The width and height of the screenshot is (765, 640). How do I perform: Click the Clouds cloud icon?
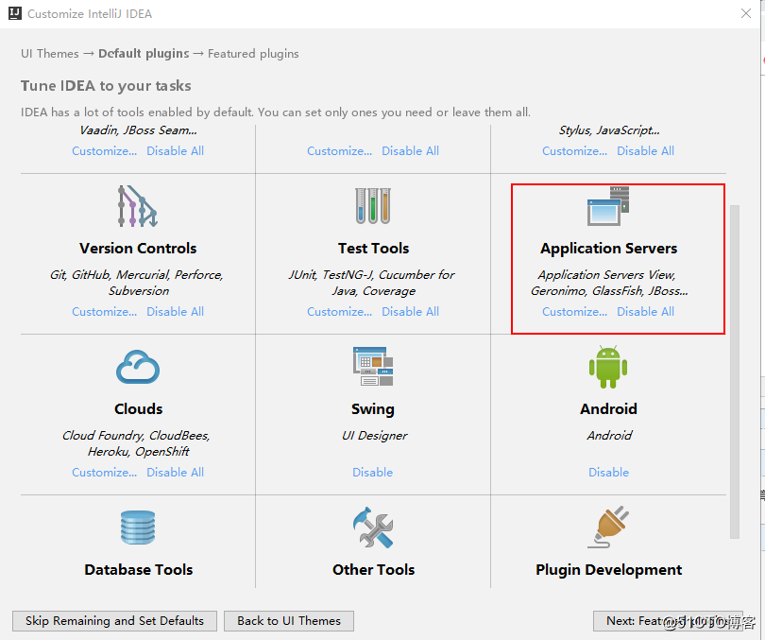[138, 367]
